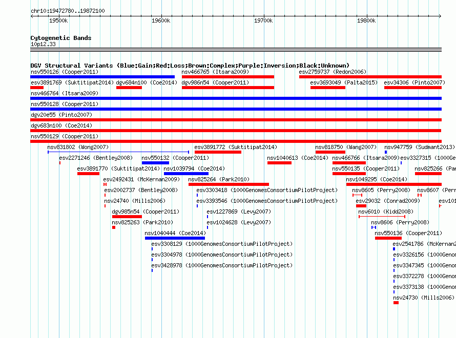This screenshot has height=338, width=456.
Task: Click the chr10:19472780..19872100 coordinates text
Action: pyautogui.click(x=68, y=11)
